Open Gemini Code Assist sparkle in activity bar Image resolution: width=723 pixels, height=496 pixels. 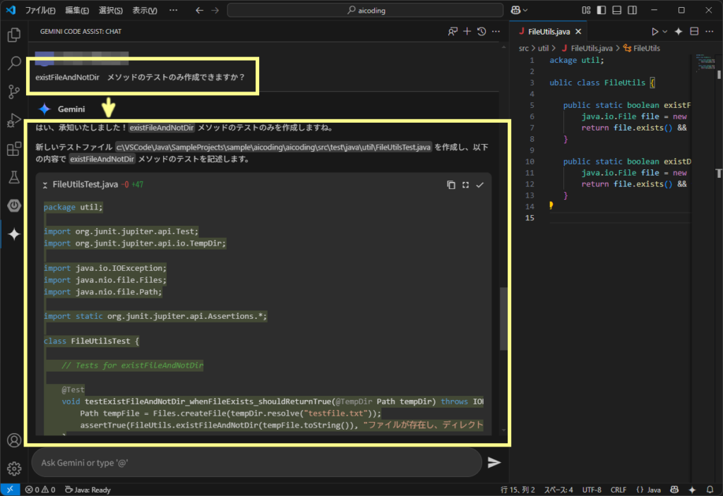[14, 234]
